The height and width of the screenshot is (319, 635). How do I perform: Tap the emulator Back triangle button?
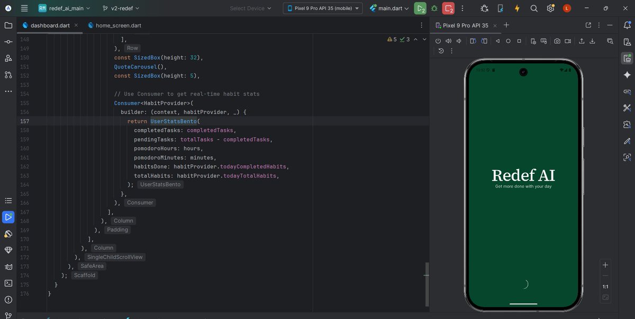coord(497,41)
